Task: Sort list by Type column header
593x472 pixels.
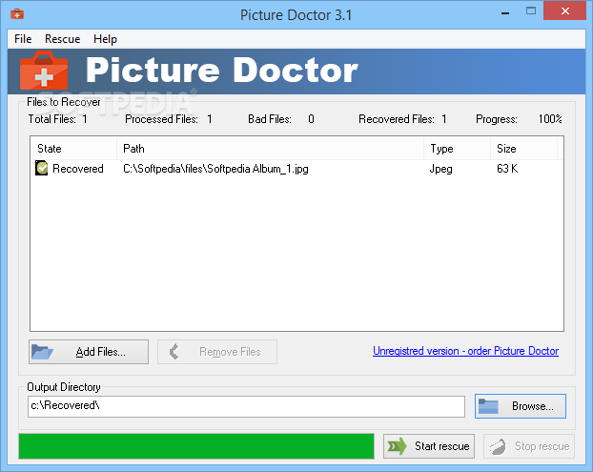Action: tap(457, 148)
